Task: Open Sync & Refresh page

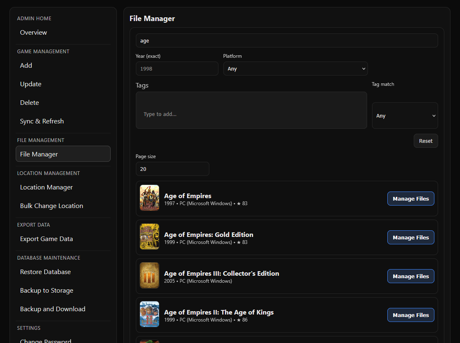Action: click(63, 121)
